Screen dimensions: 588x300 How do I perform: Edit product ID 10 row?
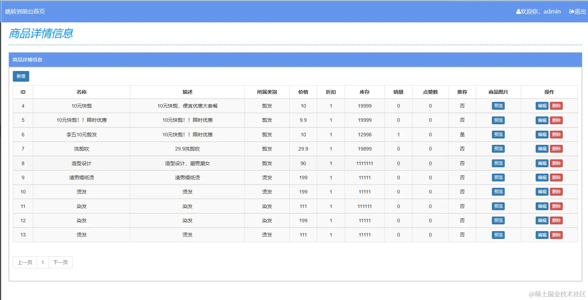click(x=542, y=192)
